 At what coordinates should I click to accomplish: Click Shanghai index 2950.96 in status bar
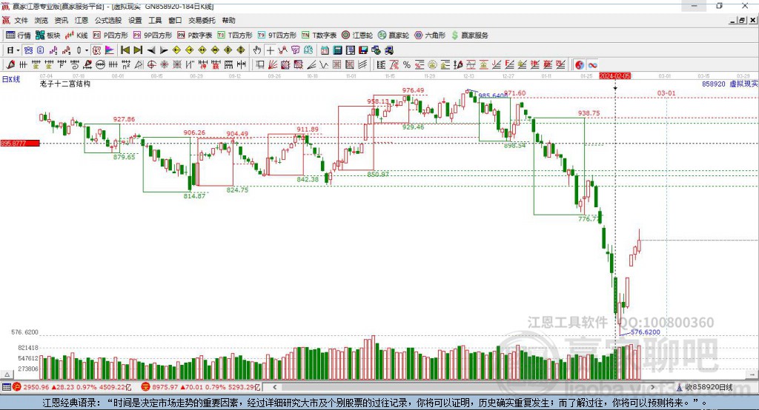coord(36,387)
